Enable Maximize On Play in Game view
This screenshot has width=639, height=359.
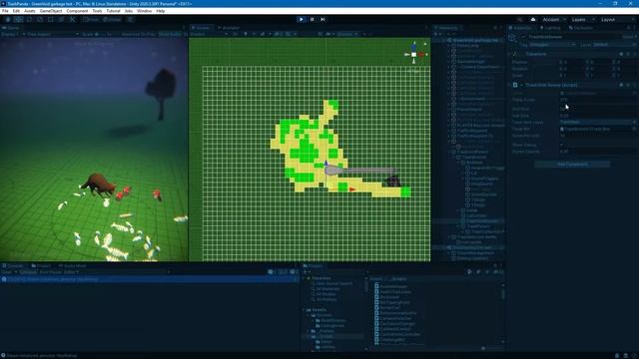point(138,34)
